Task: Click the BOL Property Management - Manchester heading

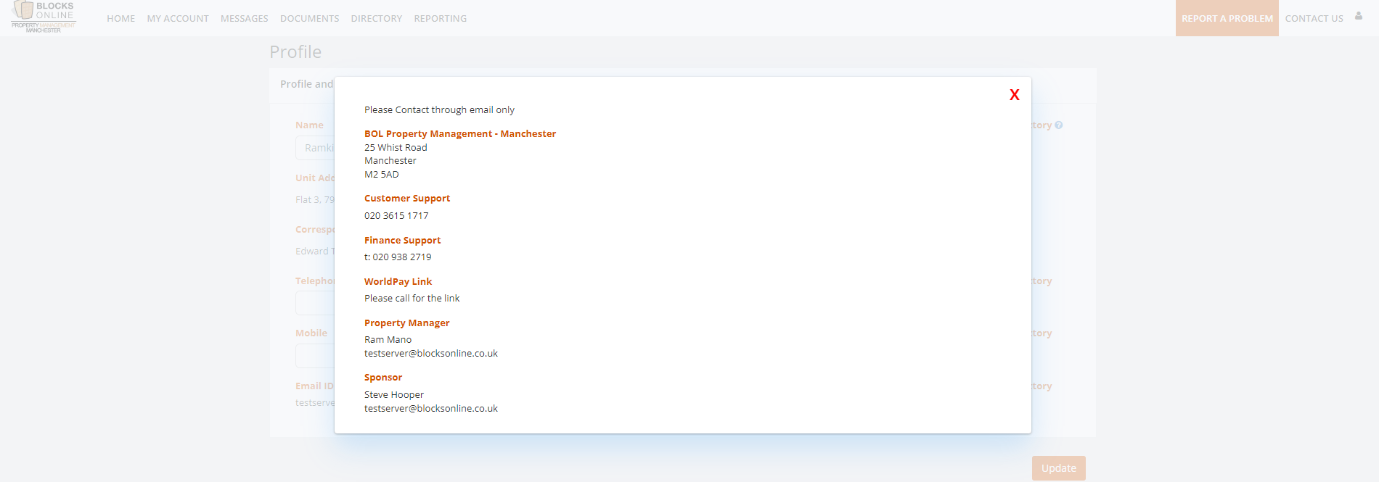Action: coord(460,134)
